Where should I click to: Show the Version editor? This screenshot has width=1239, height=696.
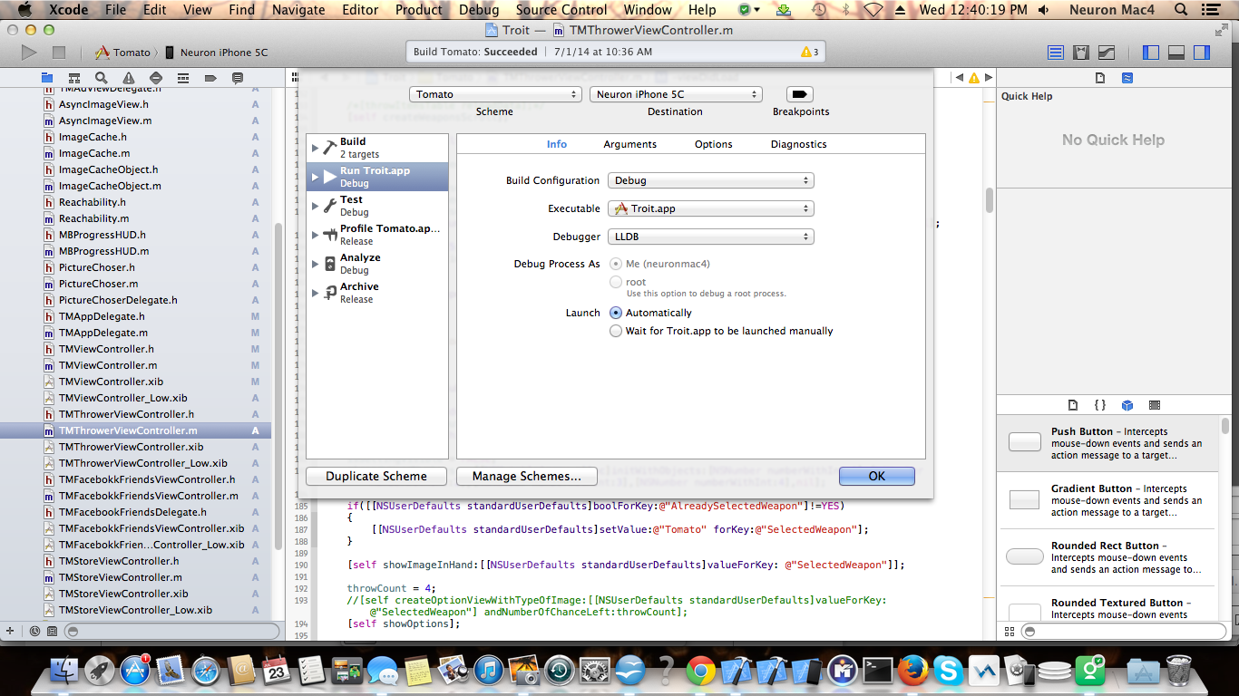(1107, 53)
